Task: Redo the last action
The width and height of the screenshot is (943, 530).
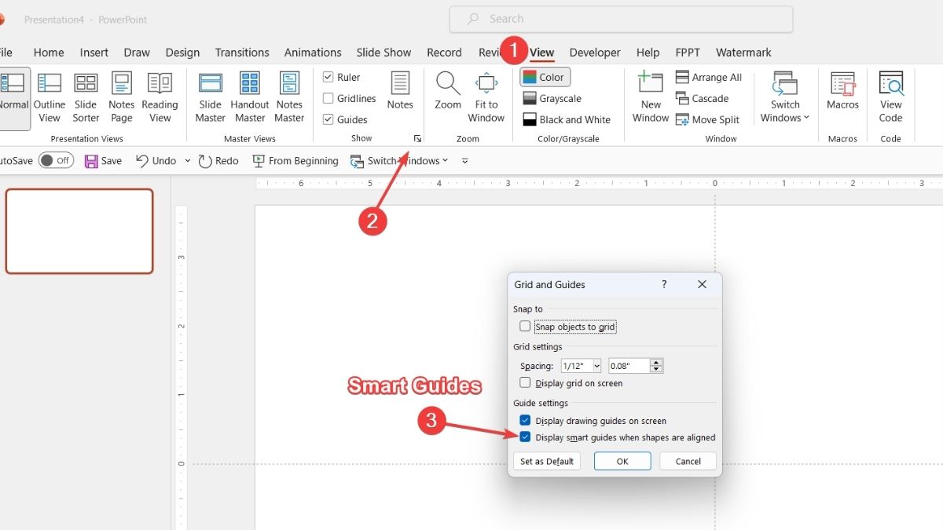Action: pos(218,160)
